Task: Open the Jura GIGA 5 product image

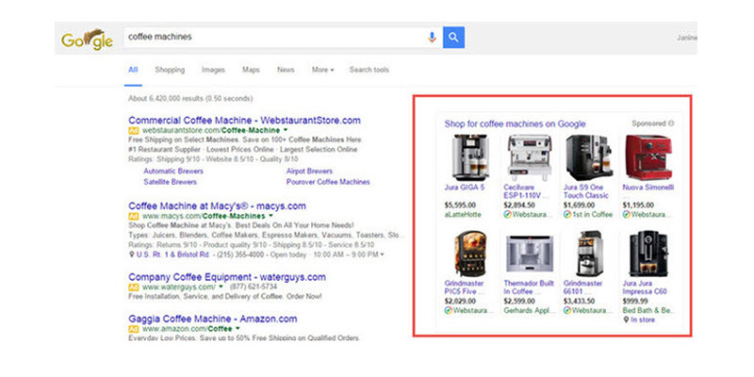Action: tap(470, 157)
